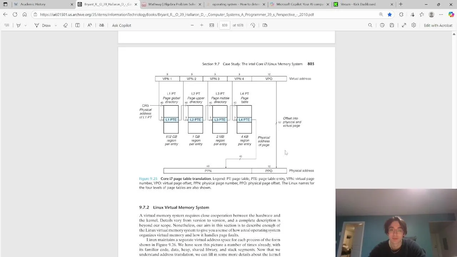
Task: Switch to the operating system tab
Action: tap(236, 4)
